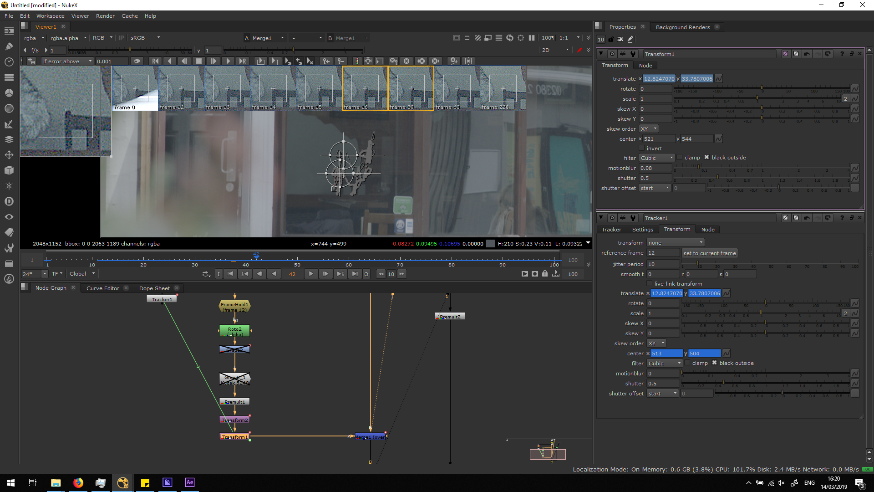Switch to the Curve Editor tab
Viewport: 874px width, 492px height.
click(x=103, y=288)
